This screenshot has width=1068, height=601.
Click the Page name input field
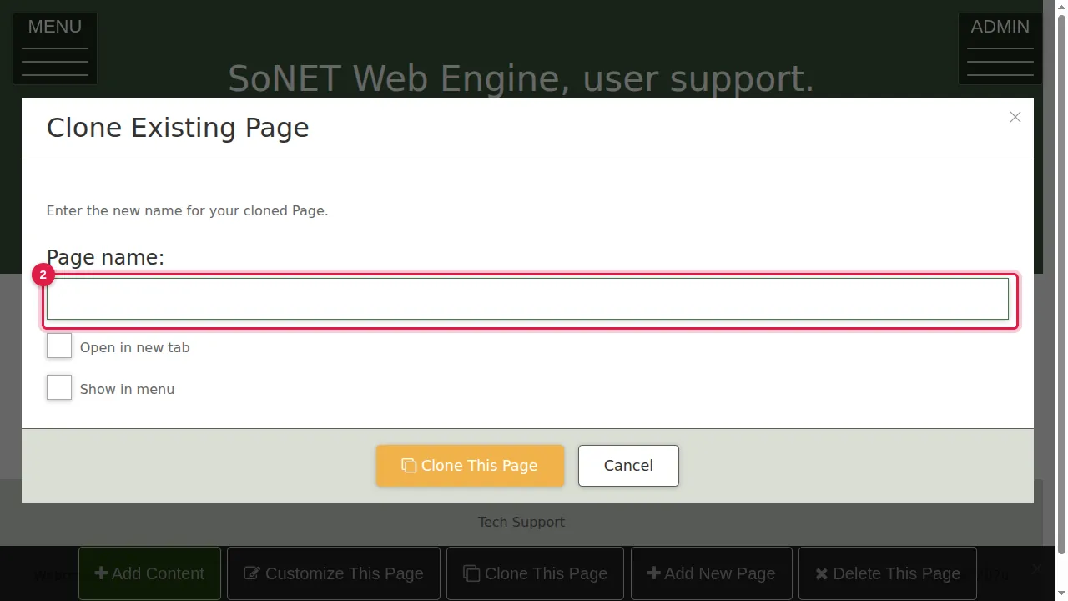(527, 299)
